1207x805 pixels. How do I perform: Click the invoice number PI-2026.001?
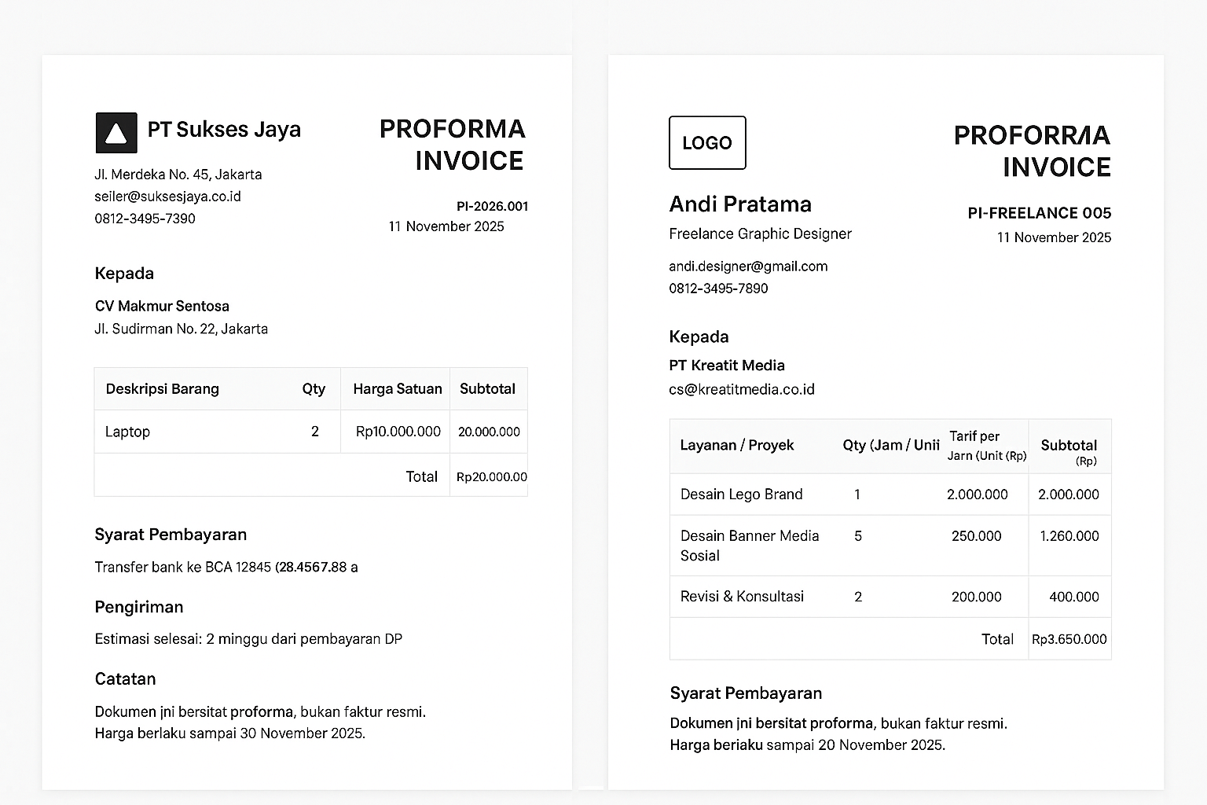(x=492, y=206)
